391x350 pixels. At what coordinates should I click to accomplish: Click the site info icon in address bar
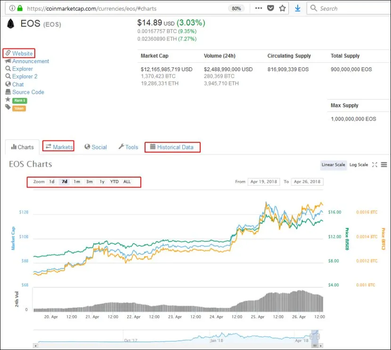click(x=12, y=8)
